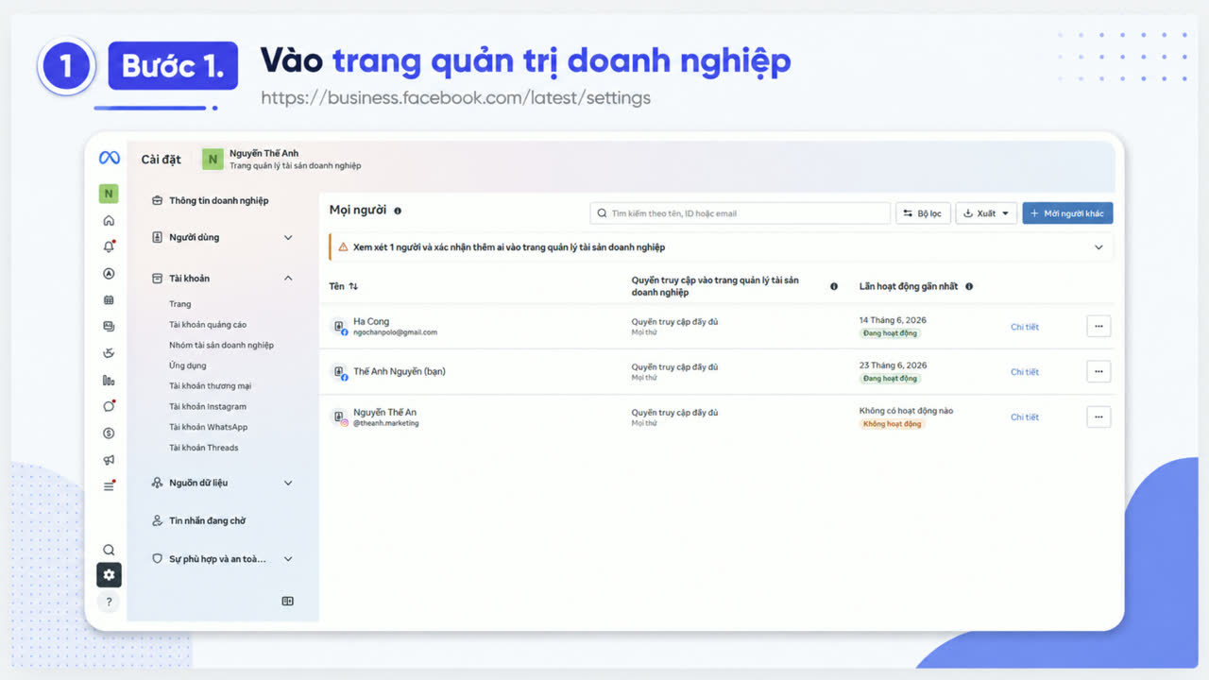1209x680 pixels.
Task: Select Tài khoản thương mại
Action: click(x=210, y=386)
